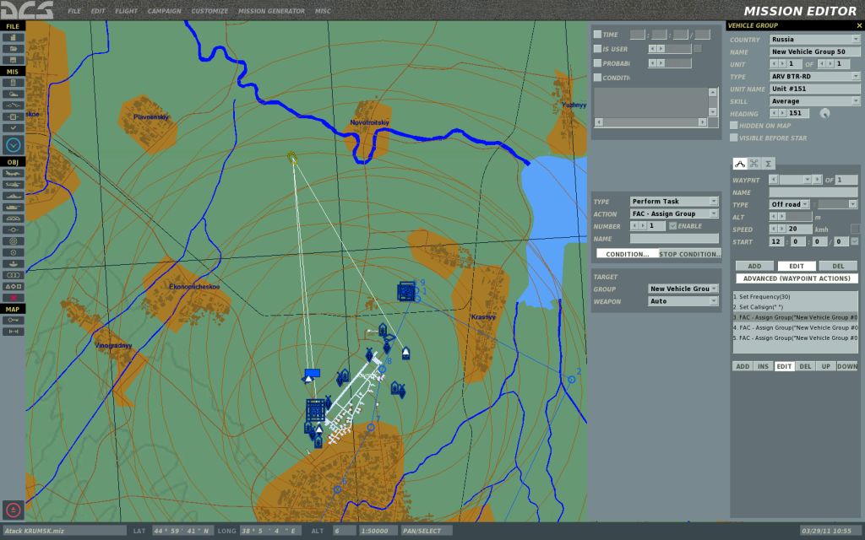Open the FLIGHT menu

127,11
